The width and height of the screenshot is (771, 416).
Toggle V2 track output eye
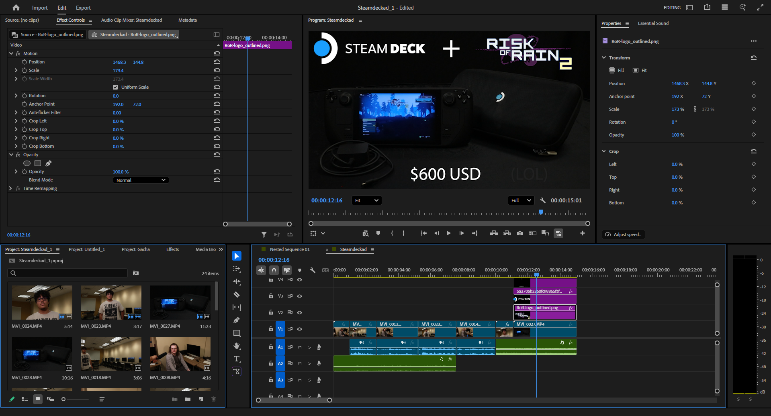(299, 312)
